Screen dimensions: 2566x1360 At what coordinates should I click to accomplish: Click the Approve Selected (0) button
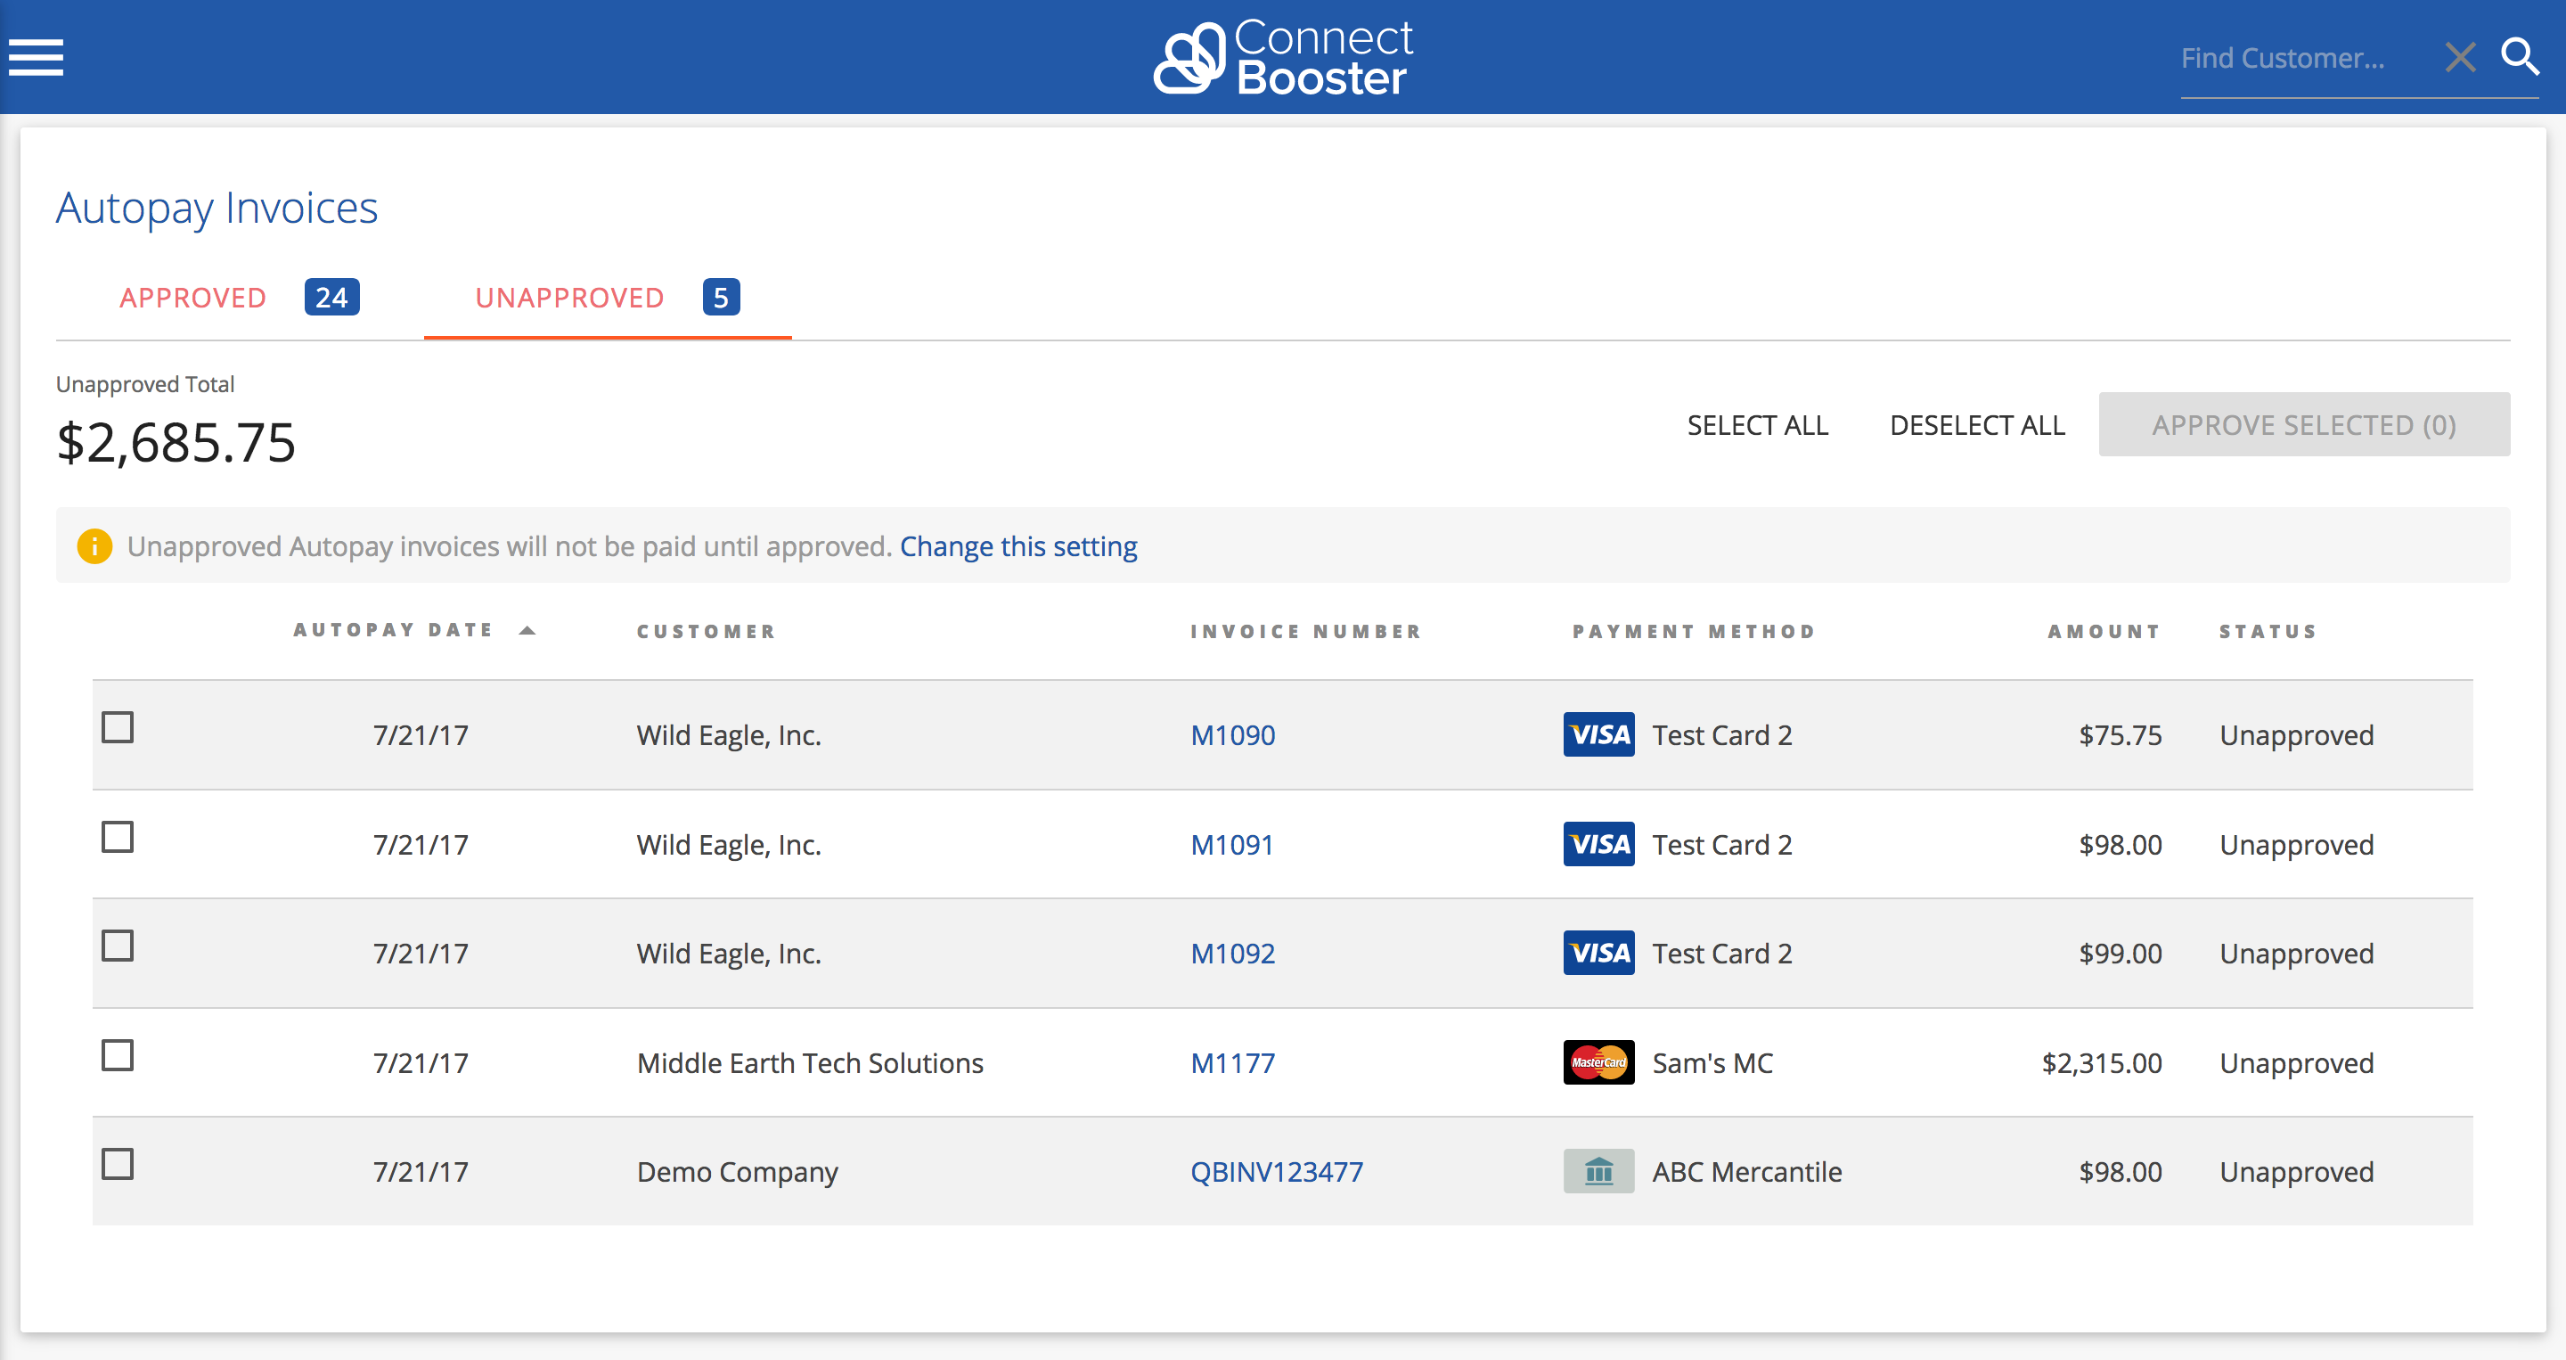(x=2304, y=424)
